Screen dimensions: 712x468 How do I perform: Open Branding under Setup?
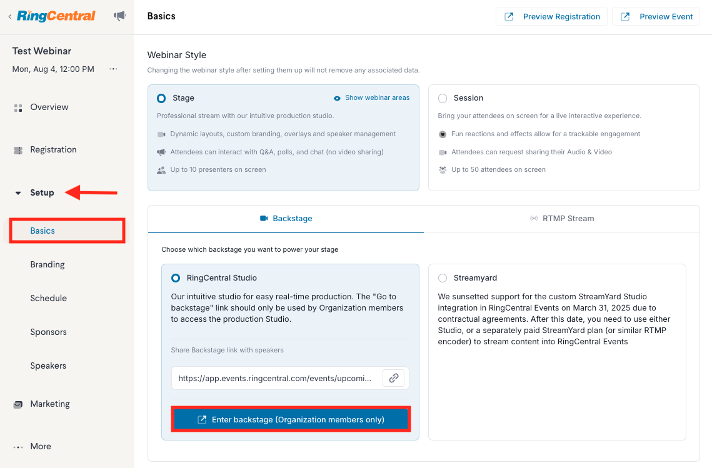(48, 265)
